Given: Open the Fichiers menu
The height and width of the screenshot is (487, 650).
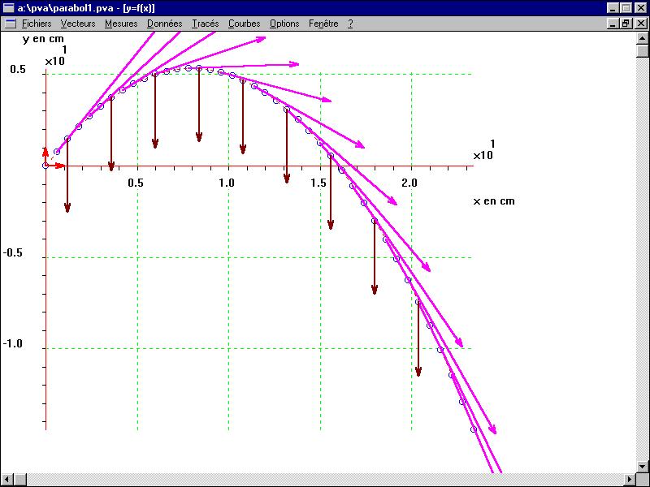Looking at the screenshot, I should 37,24.
